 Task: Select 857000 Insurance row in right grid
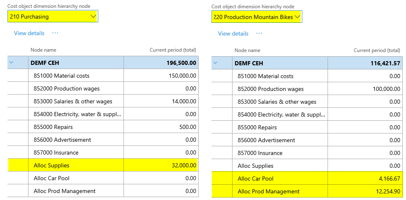point(260,153)
